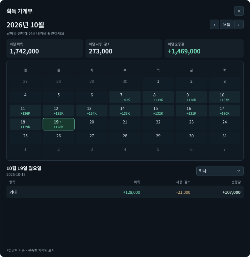
Task: Click the 순증감 column header
Action: (x=236, y=182)
